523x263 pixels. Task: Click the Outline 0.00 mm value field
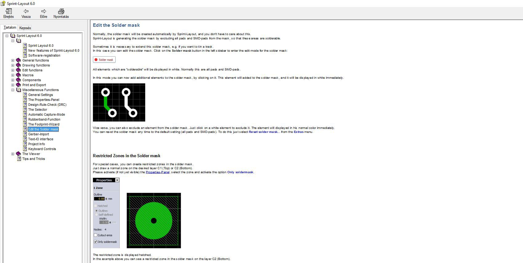100,199
